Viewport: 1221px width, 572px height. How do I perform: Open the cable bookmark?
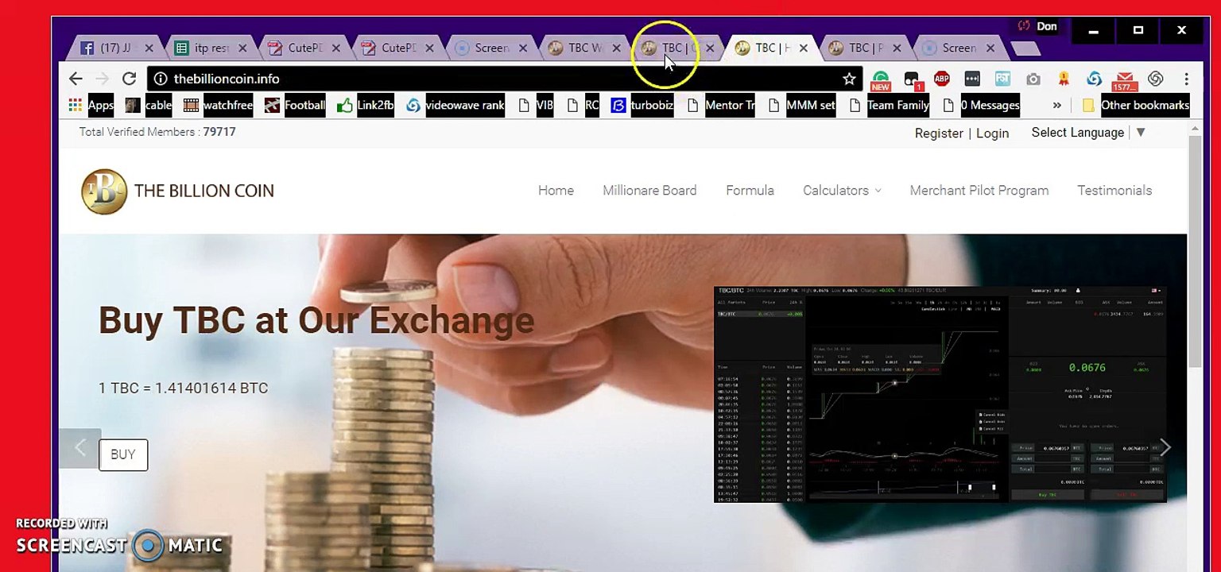[149, 105]
